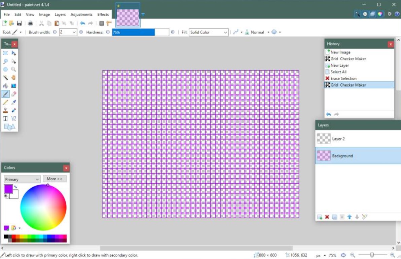Screen dimensions: 401x259
Task: Open the image list dropdown arrow
Action: point(143,14)
